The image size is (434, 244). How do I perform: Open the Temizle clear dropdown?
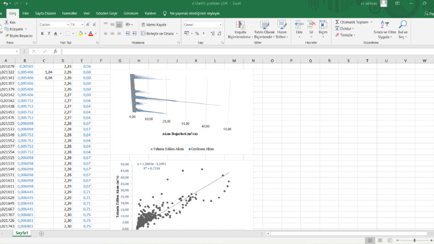[x=345, y=35]
